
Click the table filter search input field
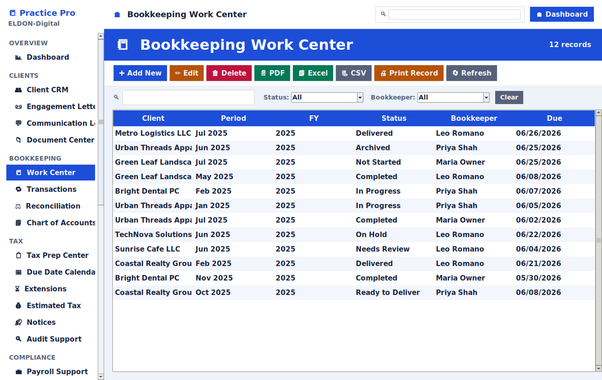pos(188,97)
